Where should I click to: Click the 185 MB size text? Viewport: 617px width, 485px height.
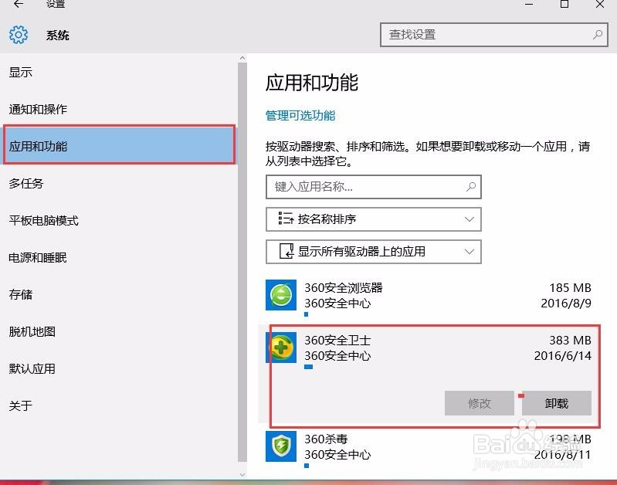[570, 288]
